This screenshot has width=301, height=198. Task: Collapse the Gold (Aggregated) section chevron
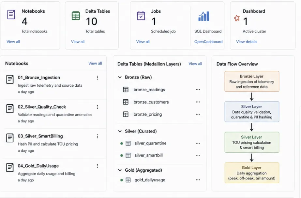(x=120, y=170)
